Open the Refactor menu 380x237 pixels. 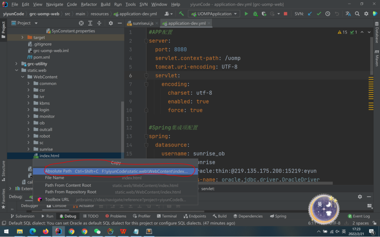click(x=89, y=4)
